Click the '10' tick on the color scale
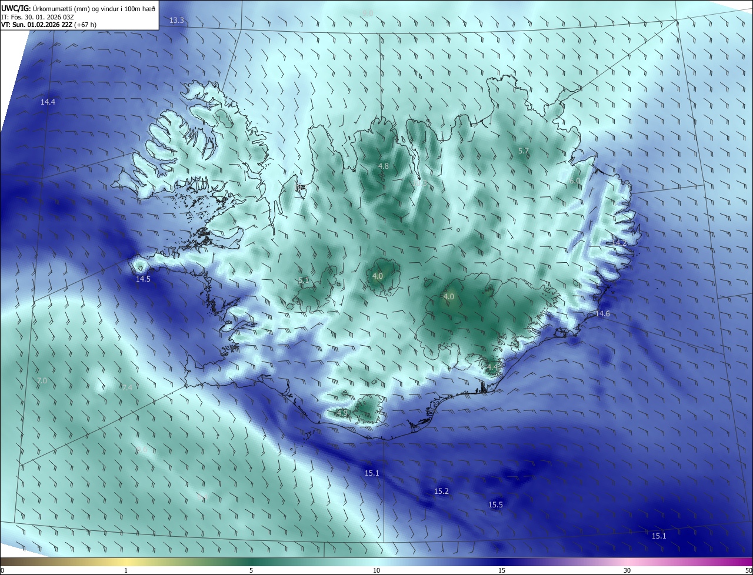Viewport: 753px width, 575px height. [376, 571]
